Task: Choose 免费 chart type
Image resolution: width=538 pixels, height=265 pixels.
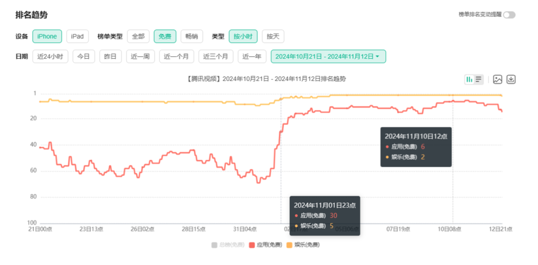Action: 165,36
